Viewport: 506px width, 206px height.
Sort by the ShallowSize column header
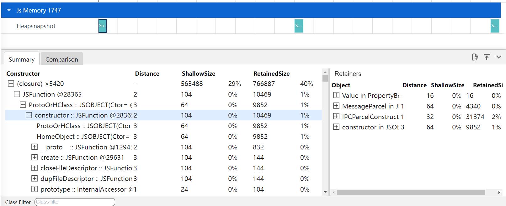(x=199, y=74)
